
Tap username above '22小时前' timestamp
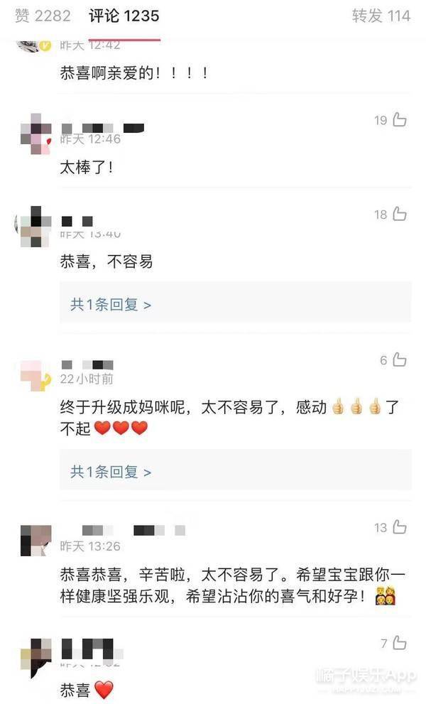(87, 364)
